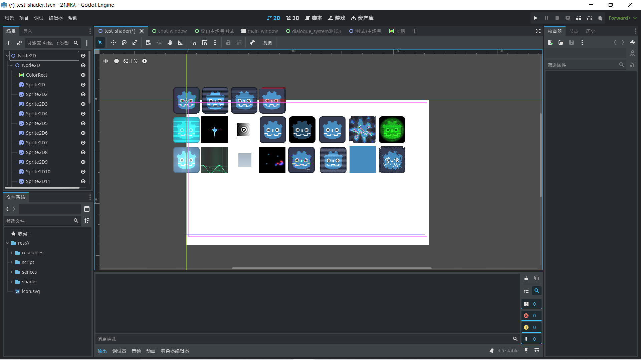Select the Move mode tool
641x360 pixels.
click(x=114, y=43)
